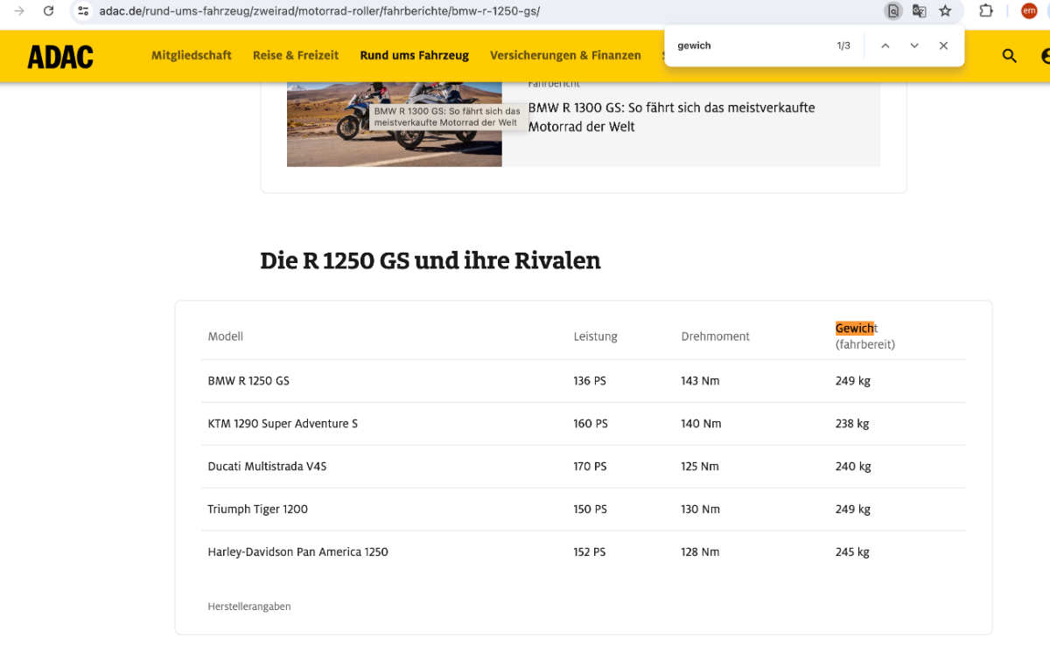Click the find bar text field
1050x652 pixels.
pyautogui.click(x=748, y=45)
